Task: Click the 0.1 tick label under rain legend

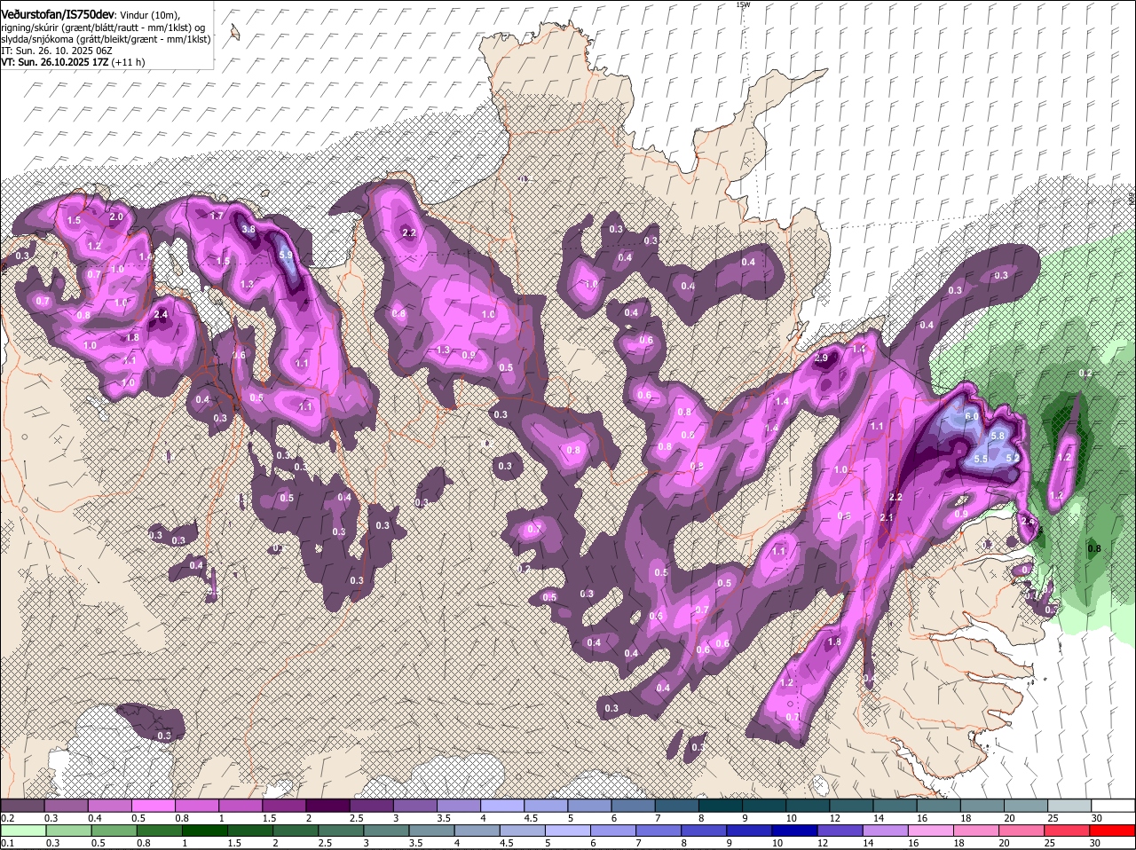Action: pyautogui.click(x=8, y=844)
